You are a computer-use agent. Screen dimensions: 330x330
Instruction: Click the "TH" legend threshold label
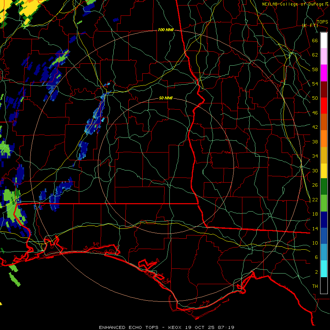pos(315,286)
